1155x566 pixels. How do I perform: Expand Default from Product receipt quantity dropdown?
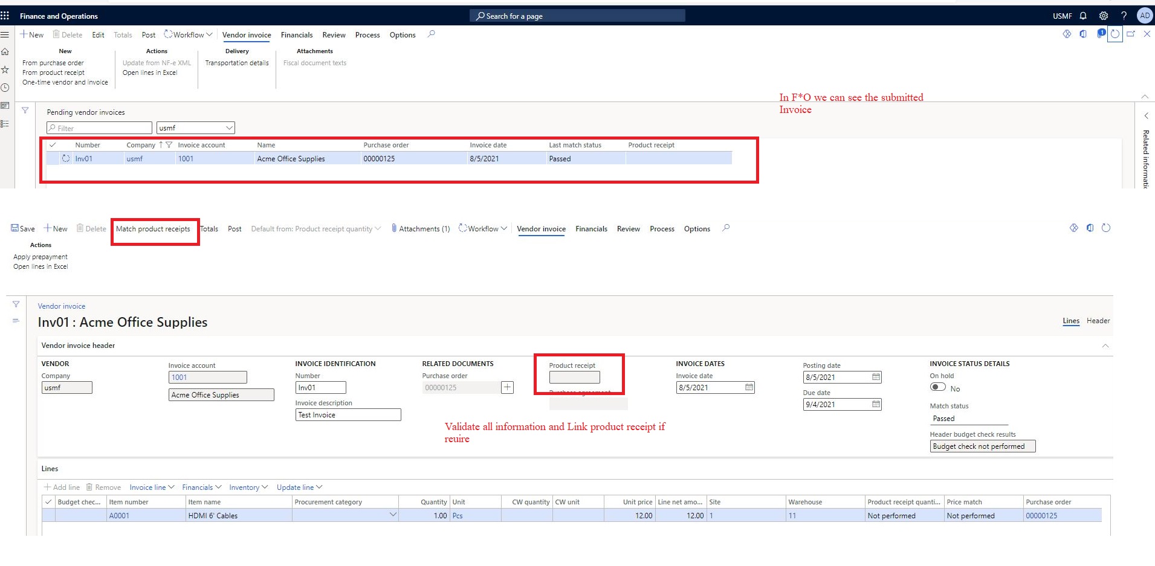[x=316, y=229]
